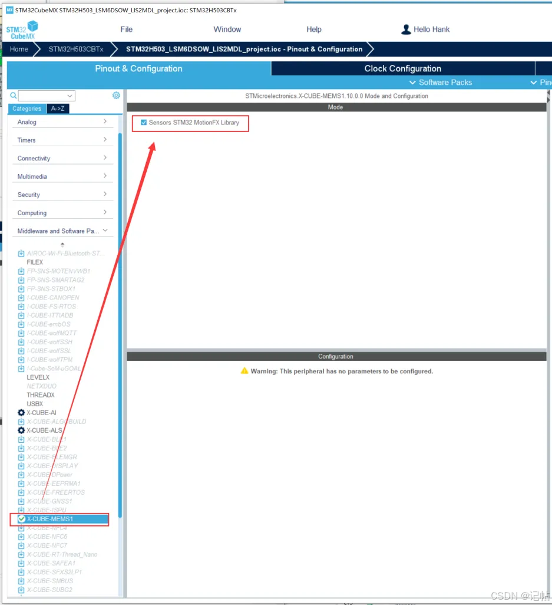Expand the Security category

point(62,195)
